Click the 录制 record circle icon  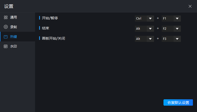point(6,27)
